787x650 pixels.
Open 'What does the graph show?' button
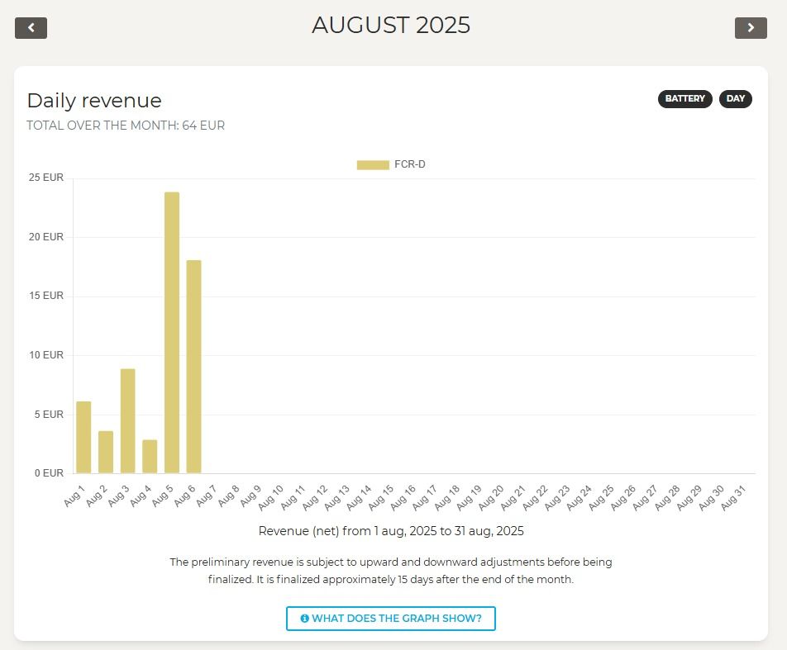[390, 618]
